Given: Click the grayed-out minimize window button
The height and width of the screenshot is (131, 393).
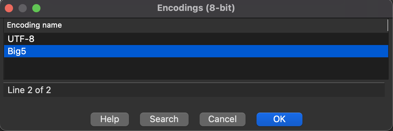Looking at the screenshot, I should click(23, 8).
